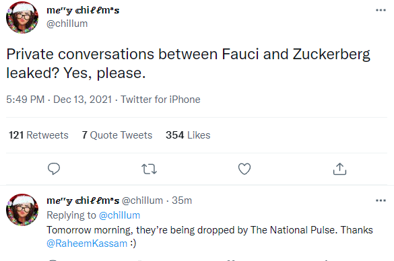
Task: View the 121 Retweets list
Action: click(x=38, y=135)
